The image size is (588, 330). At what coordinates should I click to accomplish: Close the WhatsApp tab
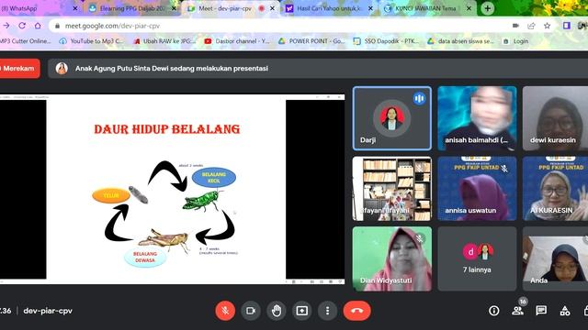[75, 8]
